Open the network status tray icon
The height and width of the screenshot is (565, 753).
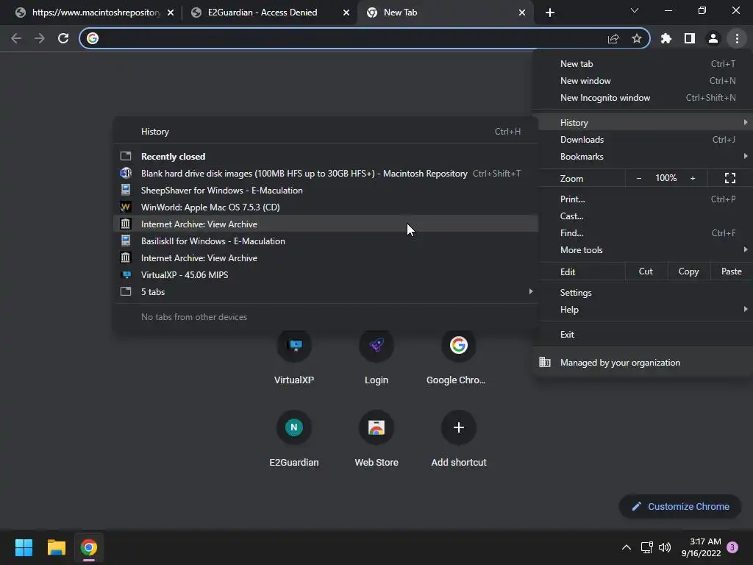coord(646,547)
